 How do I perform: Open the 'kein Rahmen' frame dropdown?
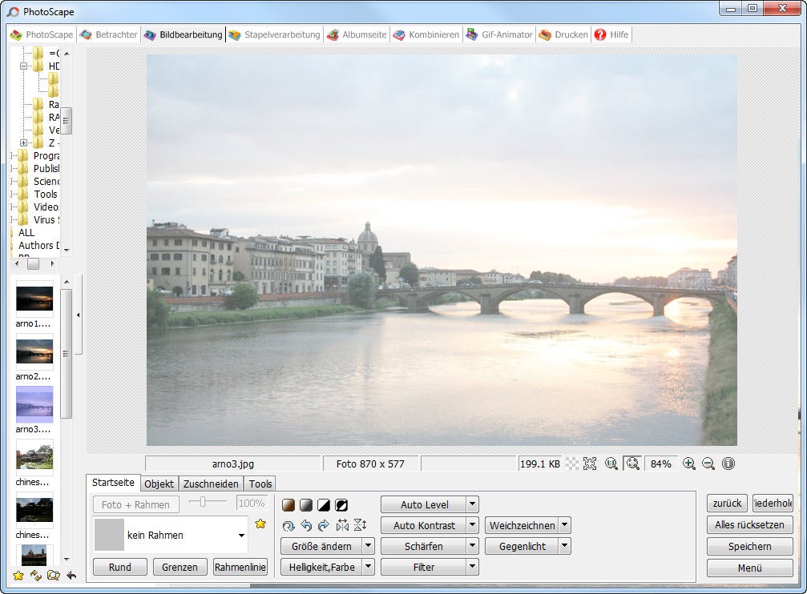click(241, 536)
